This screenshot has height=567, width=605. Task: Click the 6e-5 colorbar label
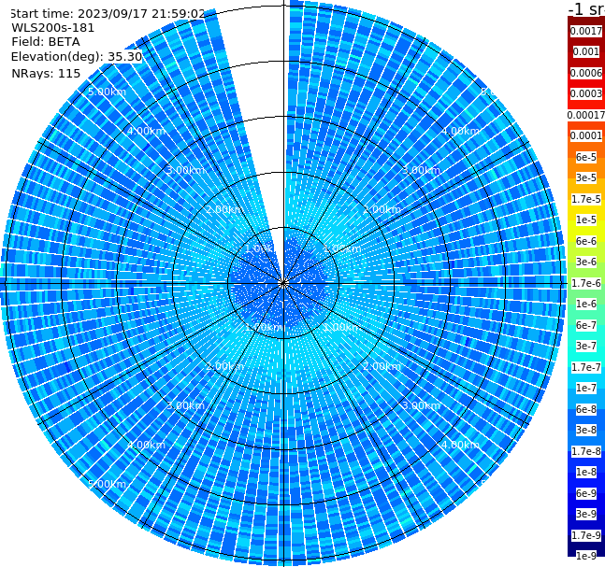click(586, 157)
